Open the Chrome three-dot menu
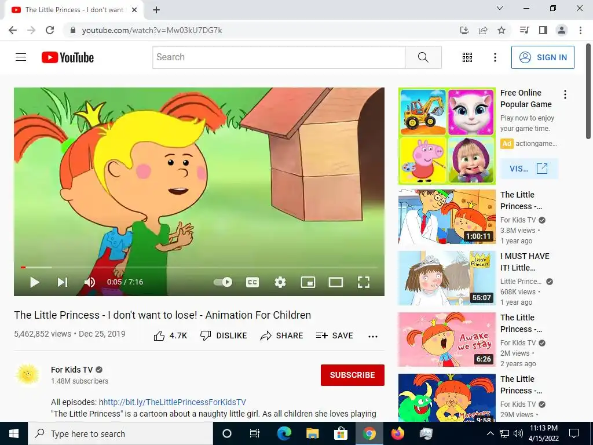 pos(580,30)
